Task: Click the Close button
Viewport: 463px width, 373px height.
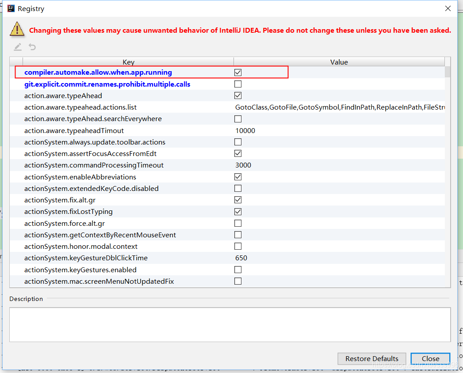Action: pyautogui.click(x=431, y=358)
